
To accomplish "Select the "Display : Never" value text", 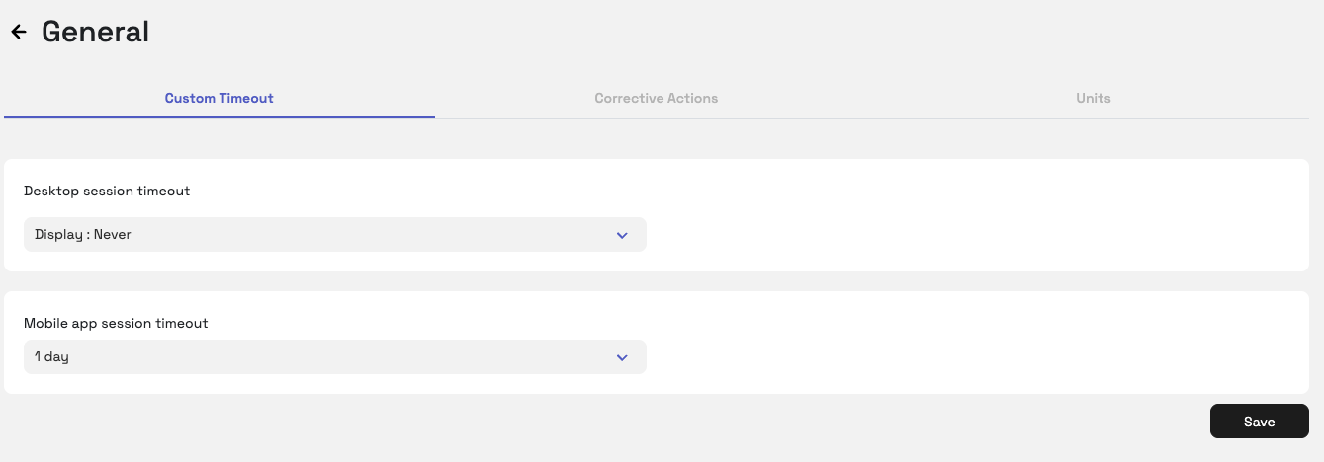I will 83,235.
